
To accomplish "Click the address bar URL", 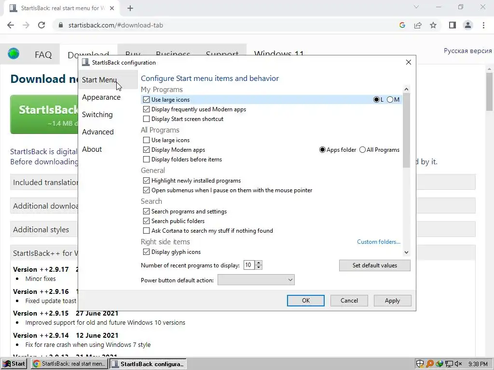I will coord(116,25).
